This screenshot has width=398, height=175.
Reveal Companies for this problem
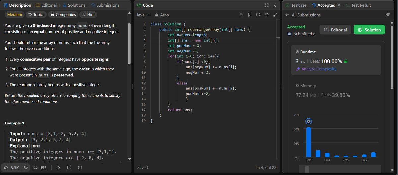tap(63, 15)
